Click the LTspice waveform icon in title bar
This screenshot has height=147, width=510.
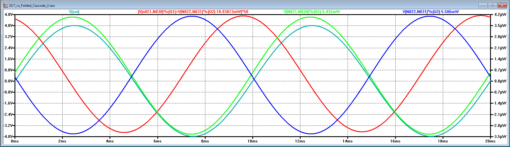coord(6,5)
